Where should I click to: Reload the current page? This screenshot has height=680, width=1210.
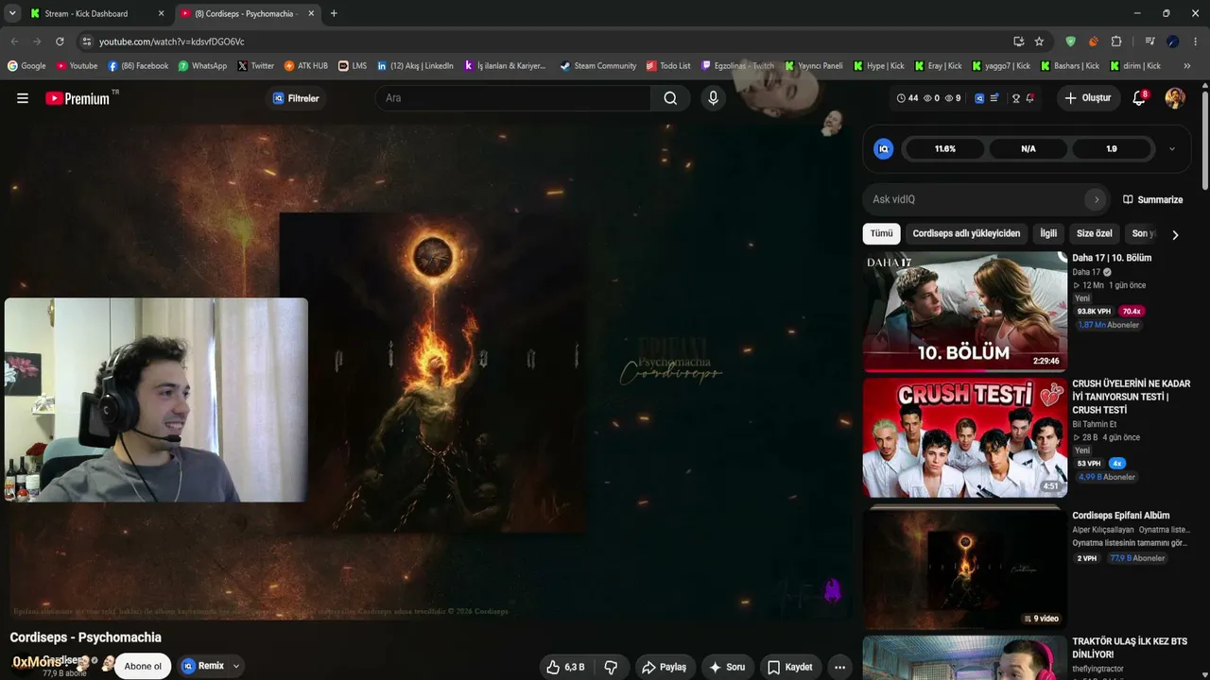tap(60, 42)
